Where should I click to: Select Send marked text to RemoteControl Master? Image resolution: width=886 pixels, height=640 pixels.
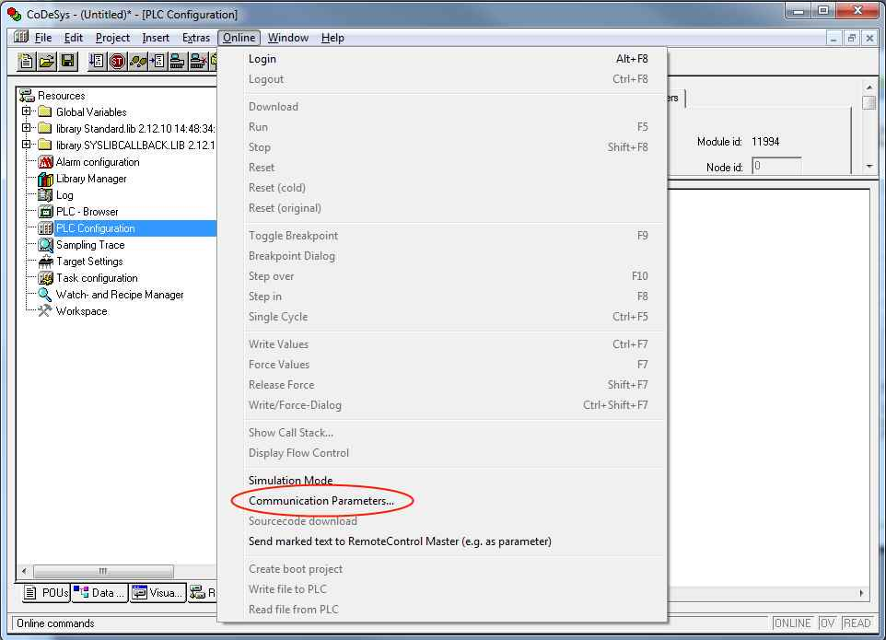pos(442,541)
